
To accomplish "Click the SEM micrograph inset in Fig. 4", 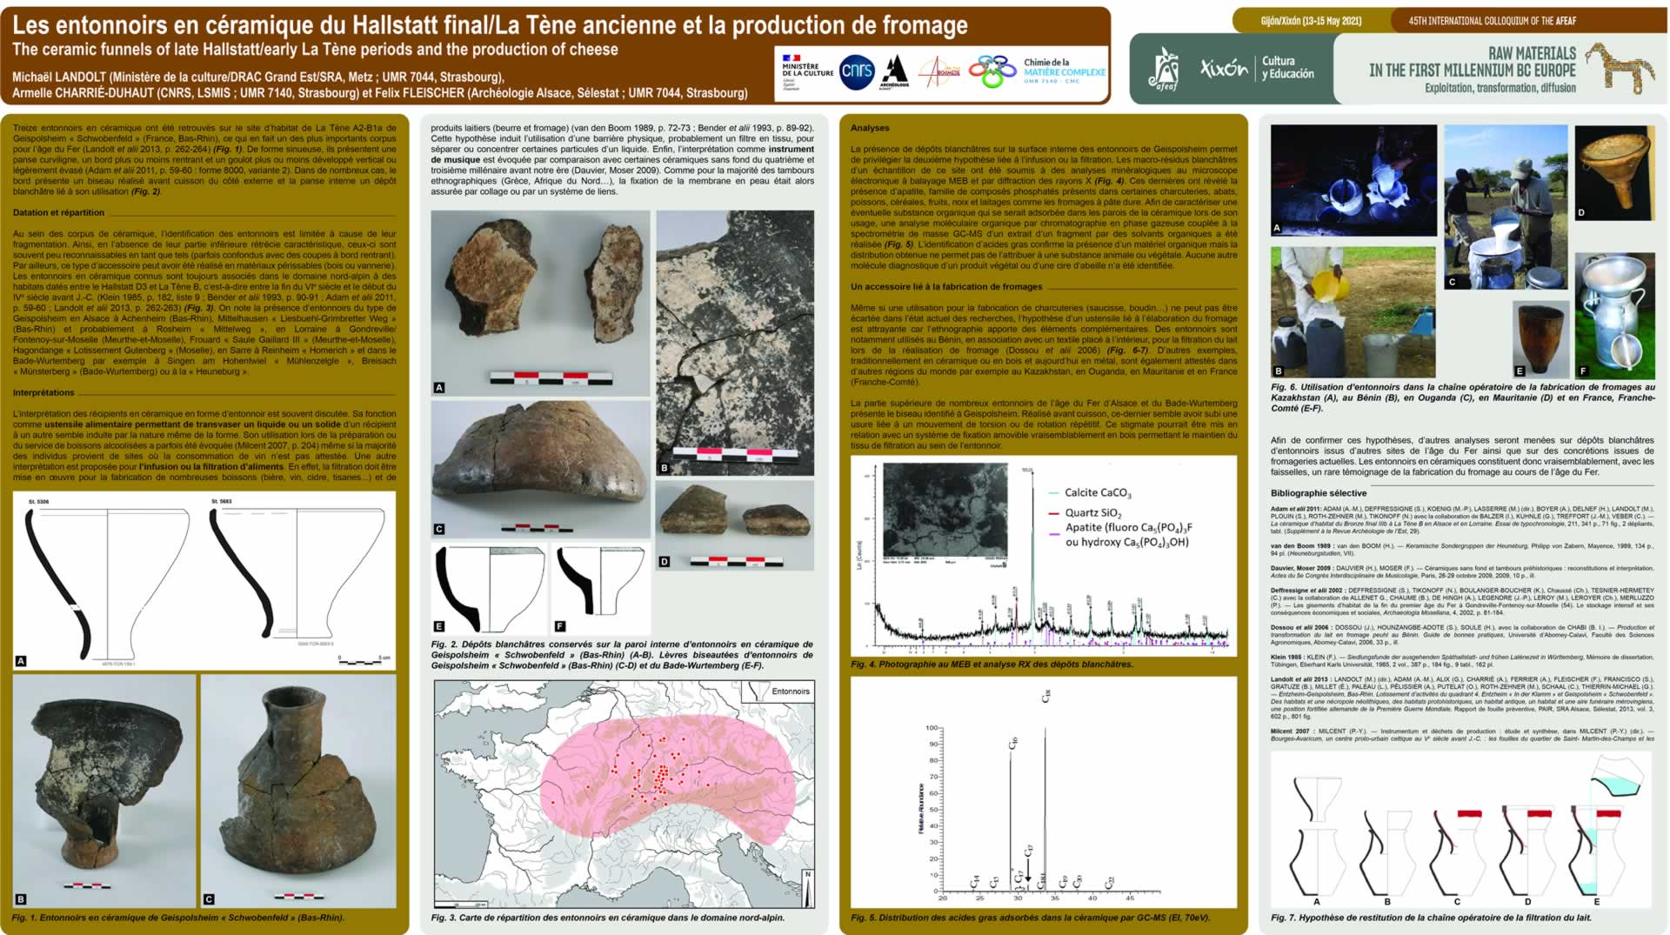I will coord(945,517).
